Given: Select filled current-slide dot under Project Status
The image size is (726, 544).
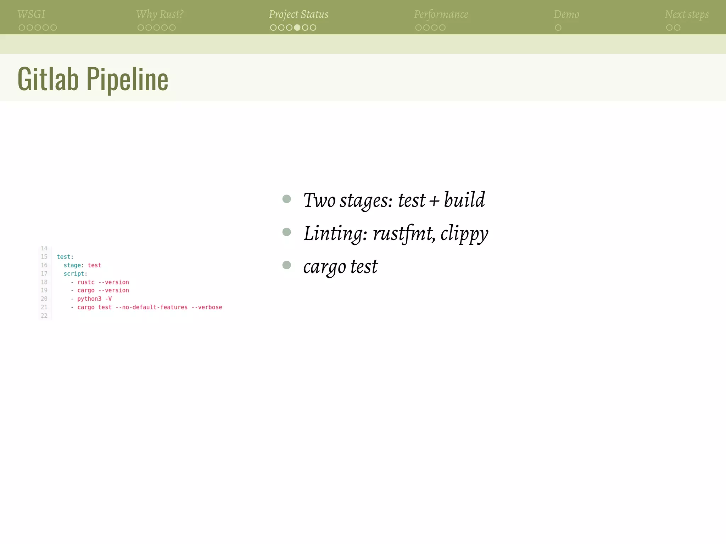Looking at the screenshot, I should coord(297,28).
